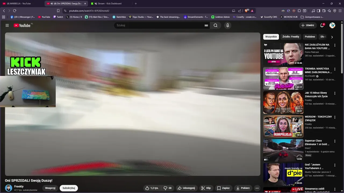Open options for TROMBA: MARCYSIA video
Screen dimensions: 344x193
pyautogui.click(x=335, y=69)
